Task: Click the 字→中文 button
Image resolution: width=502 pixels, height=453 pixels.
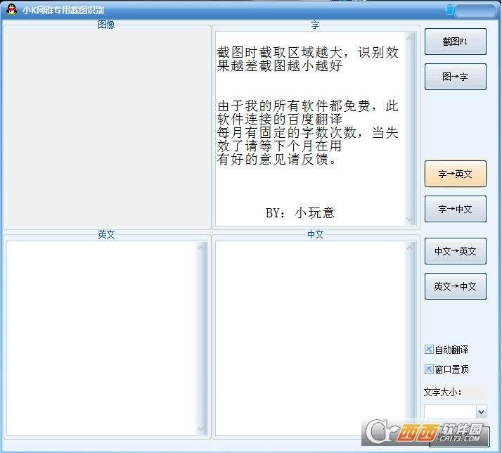Action: coord(456,209)
